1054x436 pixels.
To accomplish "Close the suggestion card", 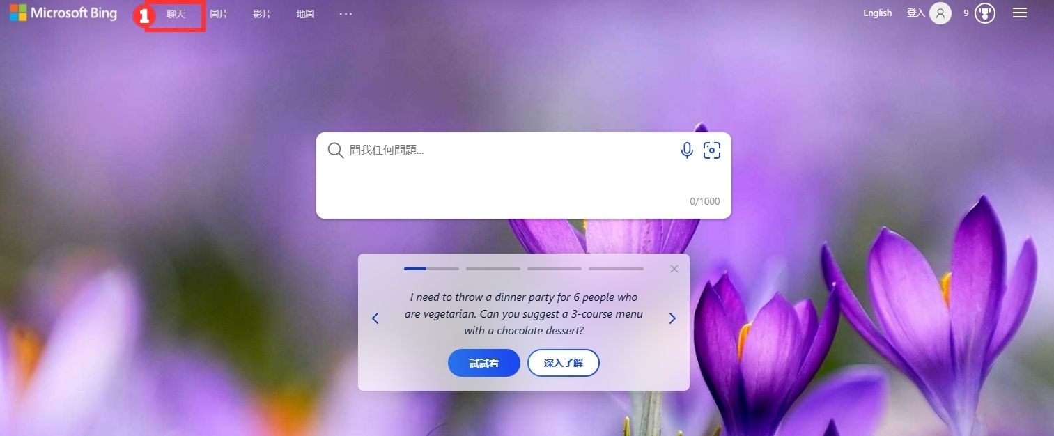I will (674, 269).
